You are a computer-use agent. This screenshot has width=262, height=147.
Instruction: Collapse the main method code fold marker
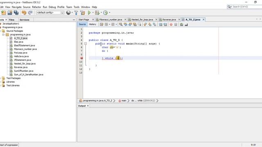click(x=86, y=44)
